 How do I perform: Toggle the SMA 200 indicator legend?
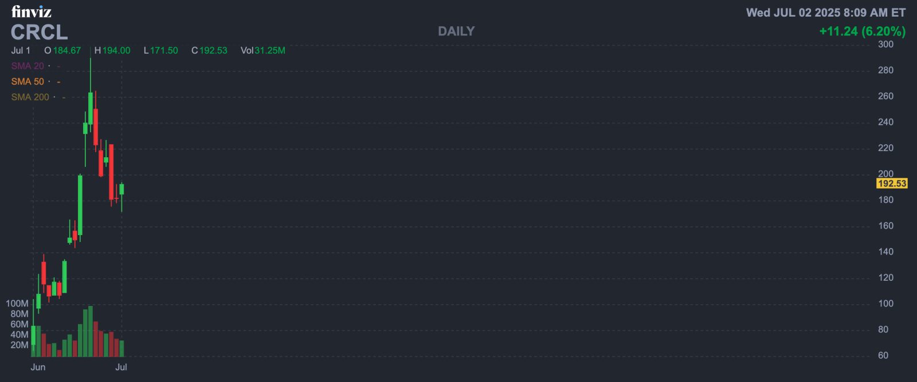[30, 97]
